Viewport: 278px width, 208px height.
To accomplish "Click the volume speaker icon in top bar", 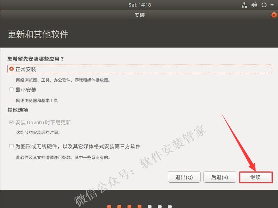I will point(254,5).
